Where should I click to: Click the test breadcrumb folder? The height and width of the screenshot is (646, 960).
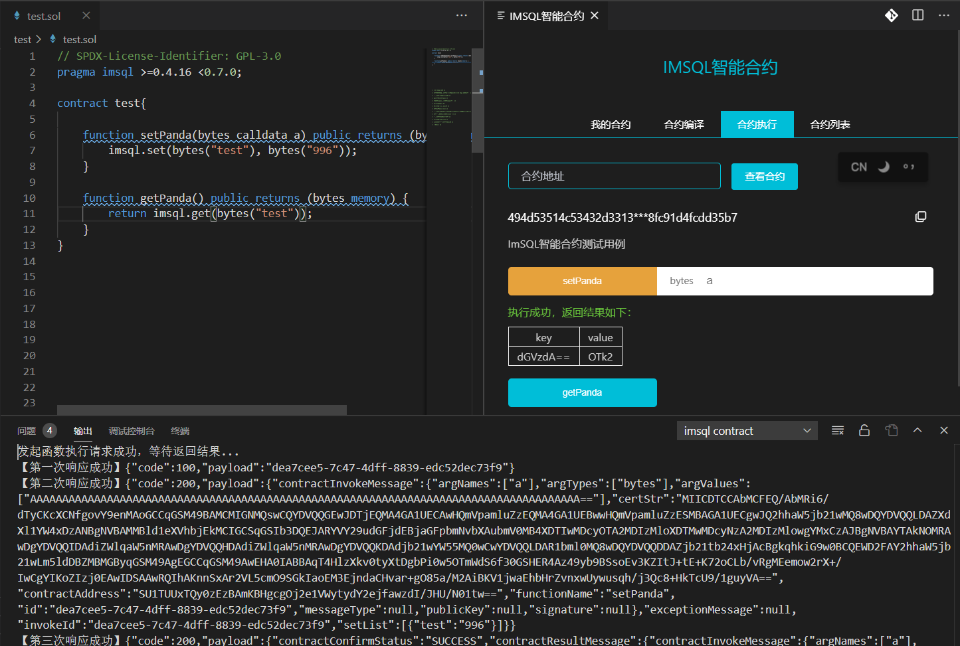tap(23, 40)
